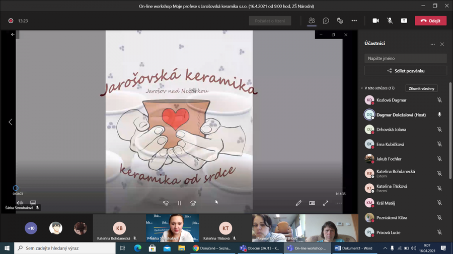
Task: Click the Windows taskbar search box
Action: 65,248
